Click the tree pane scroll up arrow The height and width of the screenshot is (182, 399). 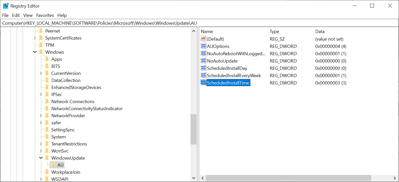click(x=194, y=31)
